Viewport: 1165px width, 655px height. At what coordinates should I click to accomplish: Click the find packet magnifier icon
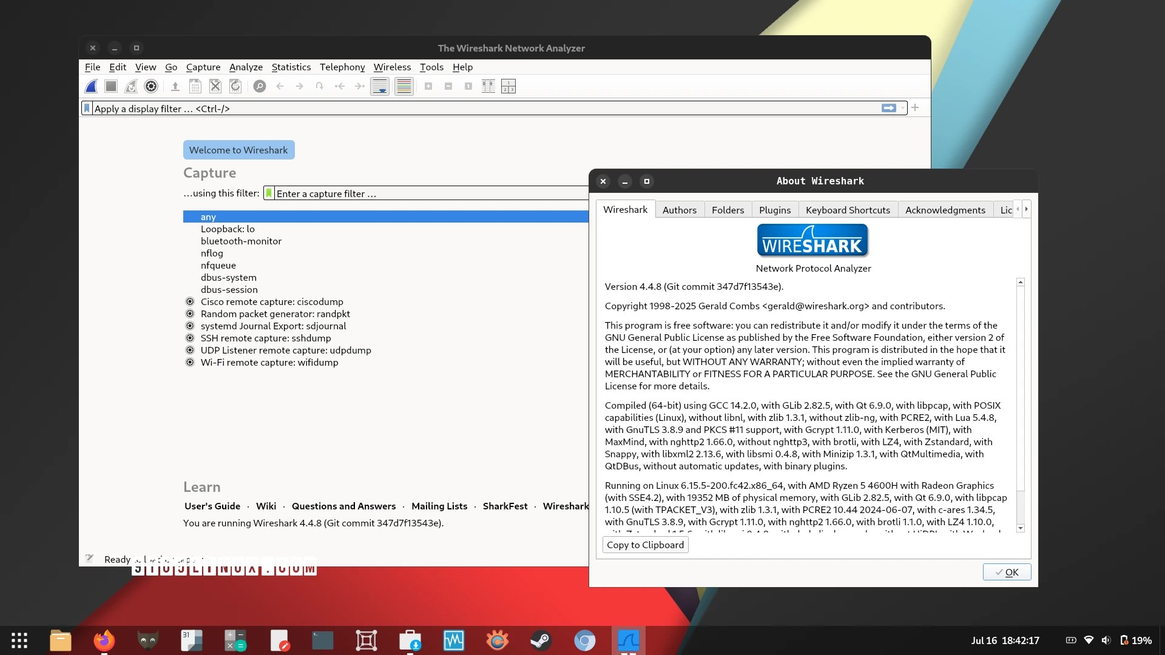260,86
